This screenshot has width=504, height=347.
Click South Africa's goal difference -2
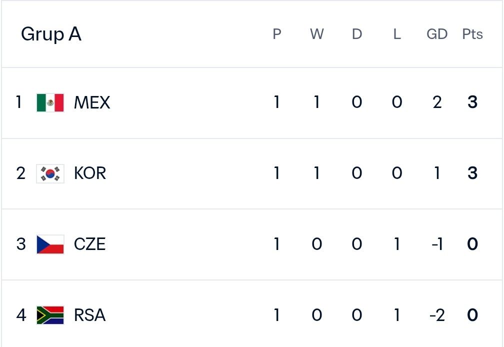(x=437, y=315)
